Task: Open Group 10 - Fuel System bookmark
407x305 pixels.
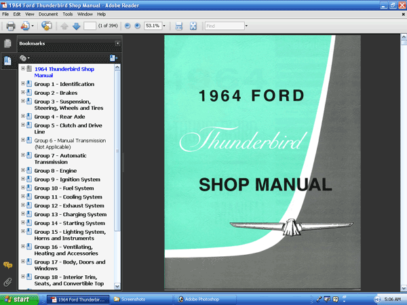Action: click(64, 188)
